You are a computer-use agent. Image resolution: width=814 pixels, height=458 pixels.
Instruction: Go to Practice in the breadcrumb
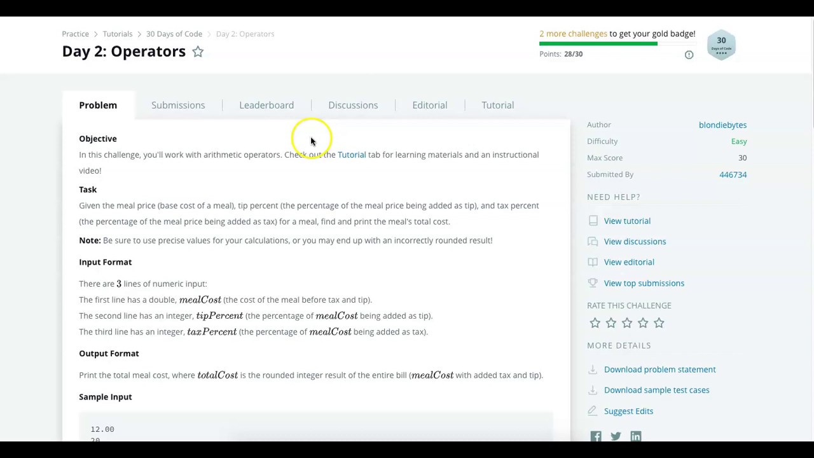point(75,34)
